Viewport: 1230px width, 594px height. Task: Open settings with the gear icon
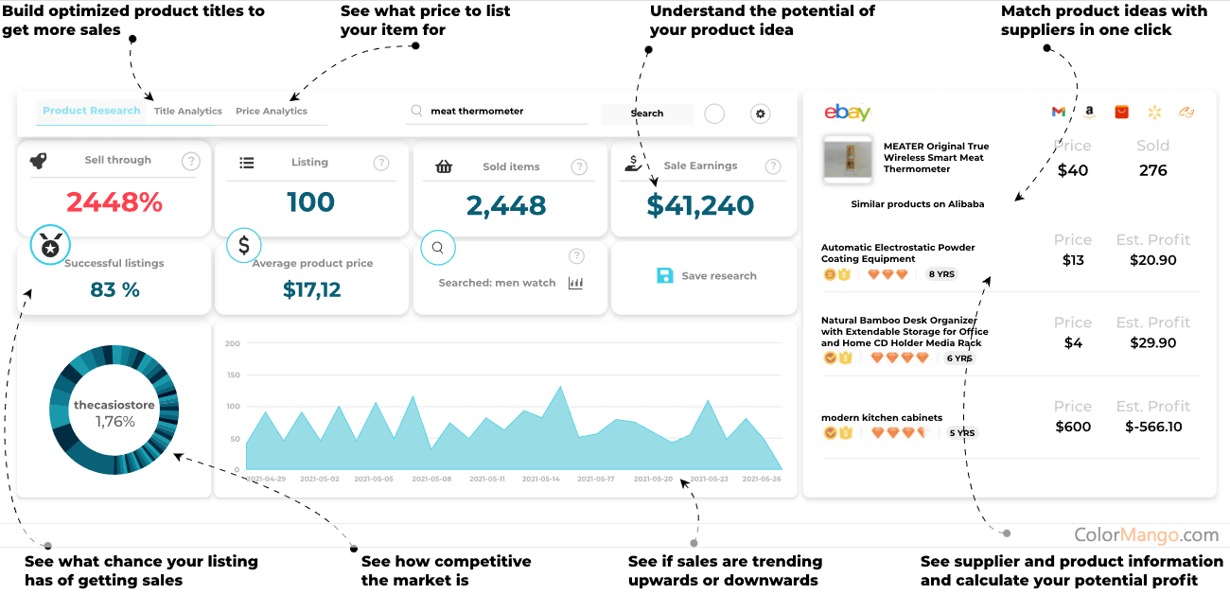tap(760, 114)
